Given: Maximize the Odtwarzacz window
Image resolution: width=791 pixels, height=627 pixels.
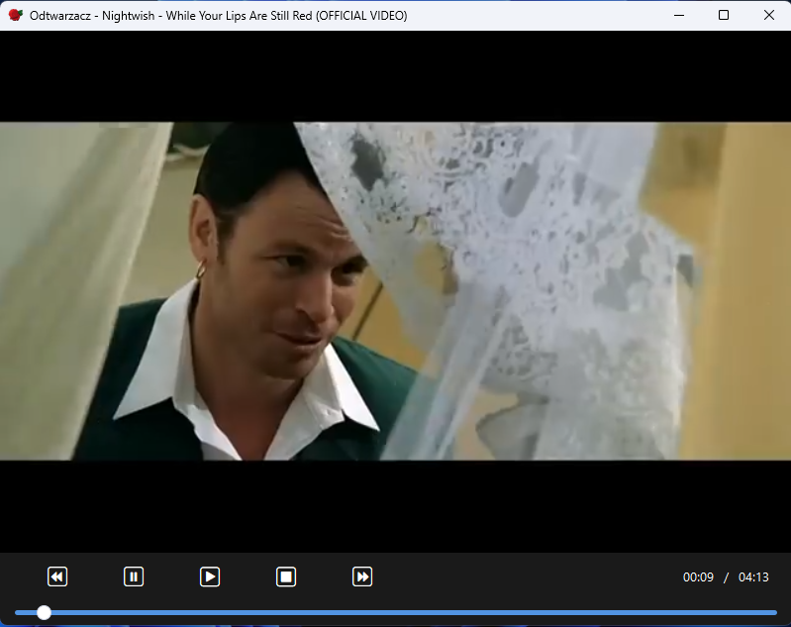Looking at the screenshot, I should pyautogui.click(x=724, y=15).
